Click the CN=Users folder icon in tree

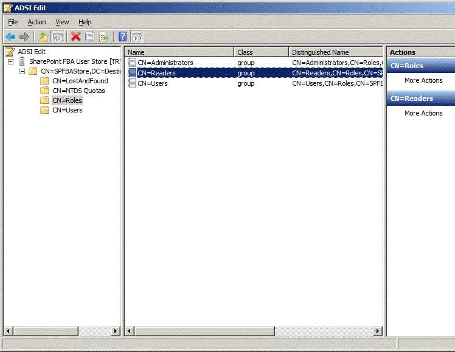(44, 110)
